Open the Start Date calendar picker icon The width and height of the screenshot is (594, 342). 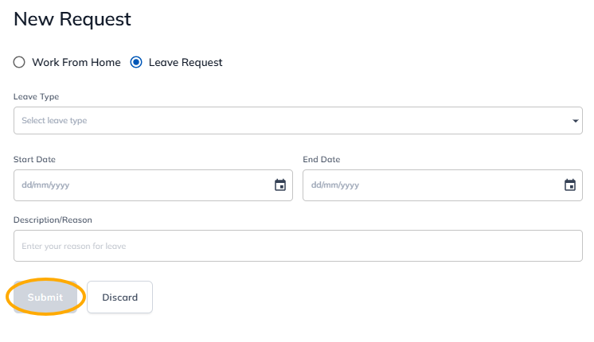coord(280,185)
